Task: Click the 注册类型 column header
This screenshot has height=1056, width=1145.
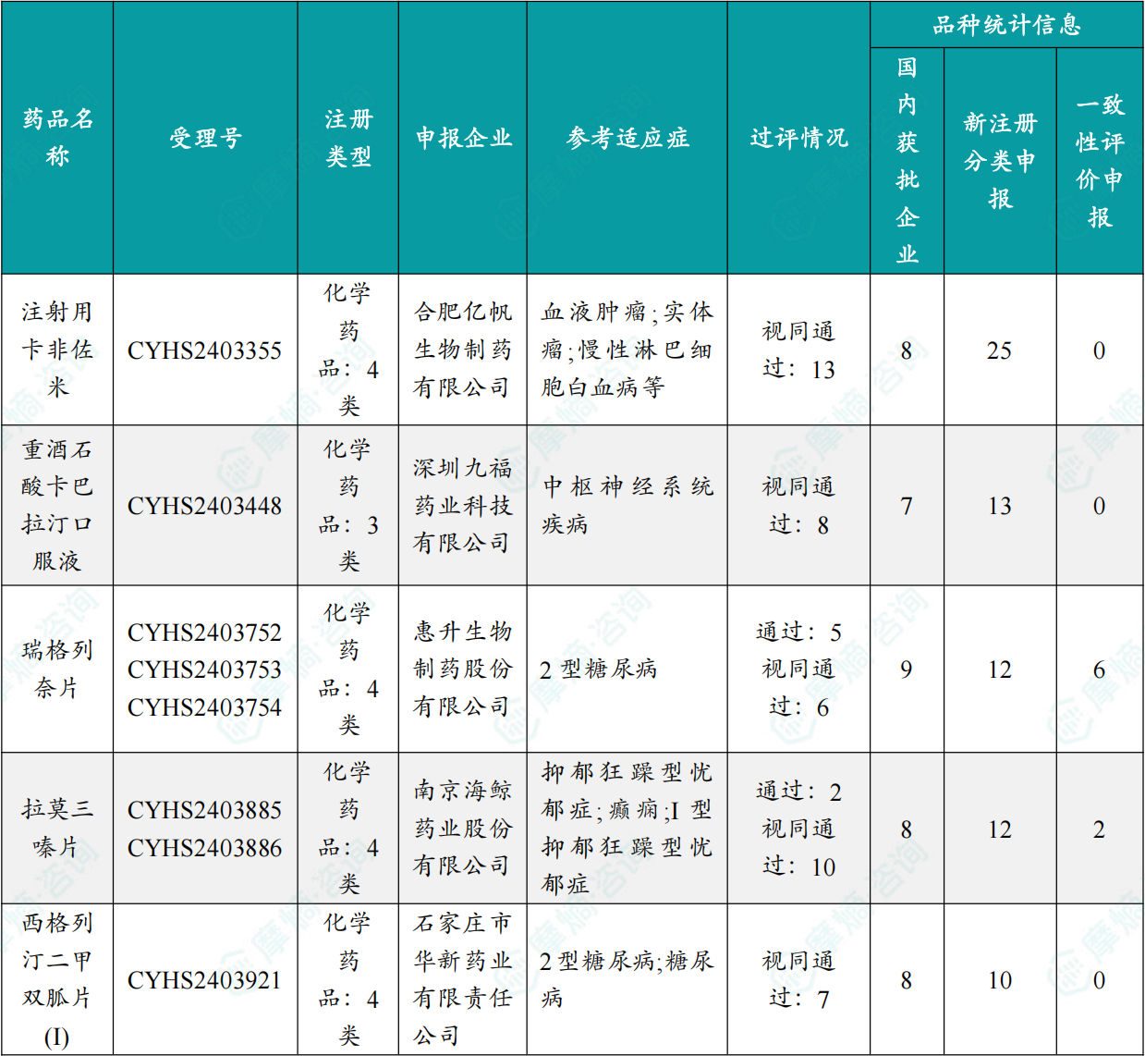Action: coord(348,138)
